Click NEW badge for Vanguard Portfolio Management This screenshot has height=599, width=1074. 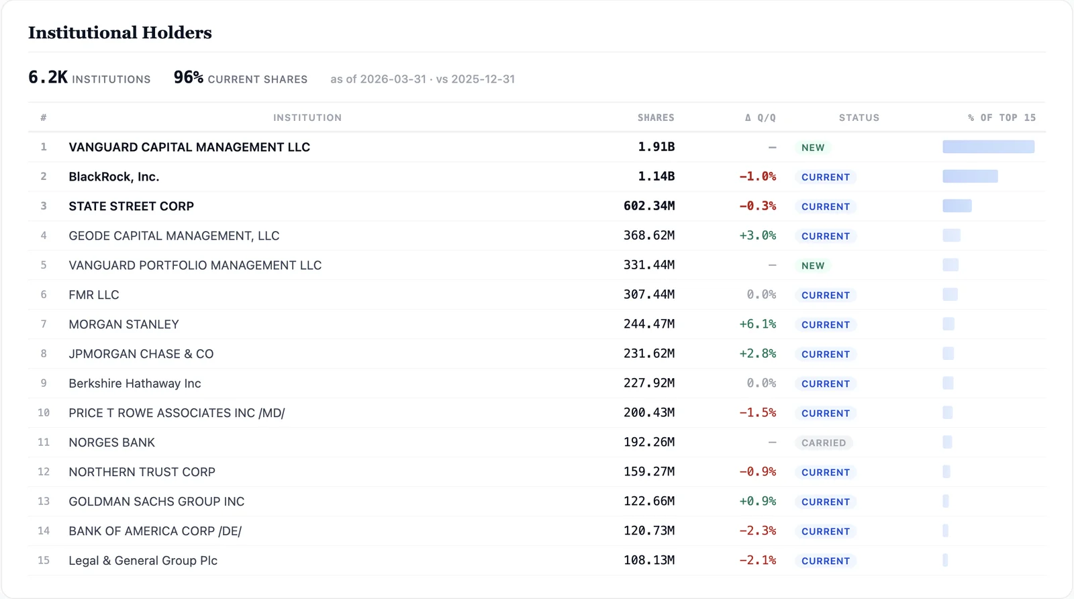click(x=813, y=266)
